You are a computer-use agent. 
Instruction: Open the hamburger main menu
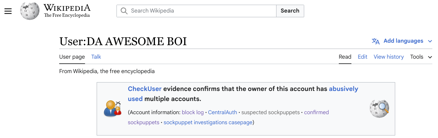click(8, 11)
